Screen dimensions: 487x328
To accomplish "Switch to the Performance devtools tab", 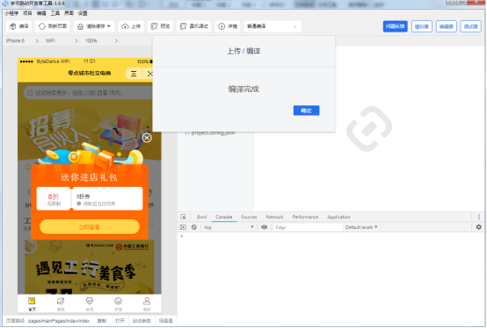I will click(x=305, y=217).
